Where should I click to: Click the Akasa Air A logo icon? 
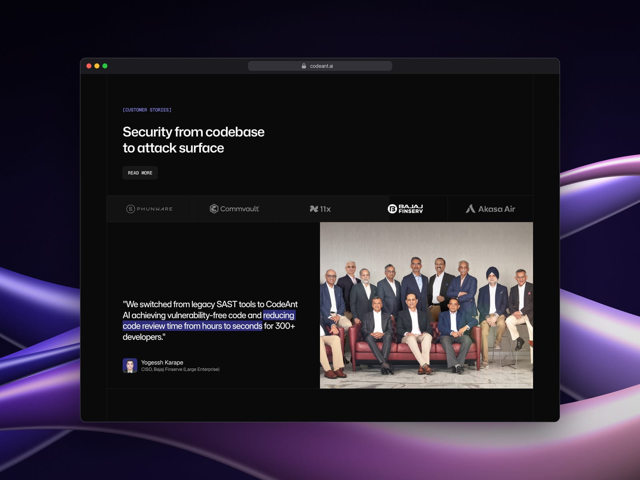click(x=470, y=209)
